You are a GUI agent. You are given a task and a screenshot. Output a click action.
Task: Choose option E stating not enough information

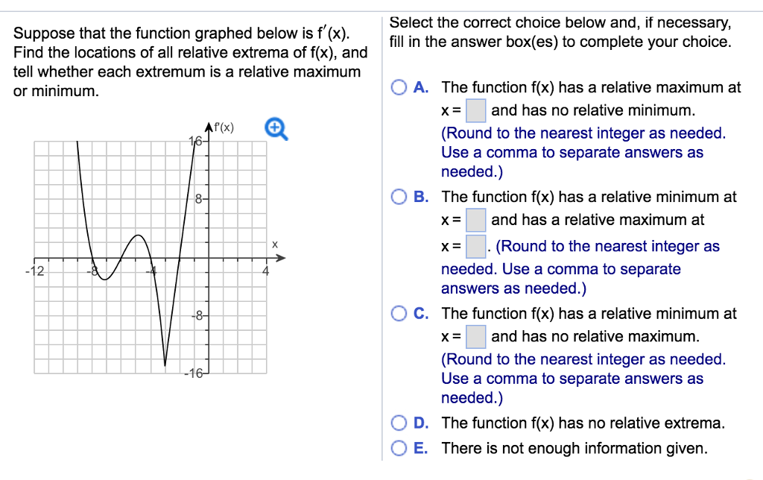(399, 448)
